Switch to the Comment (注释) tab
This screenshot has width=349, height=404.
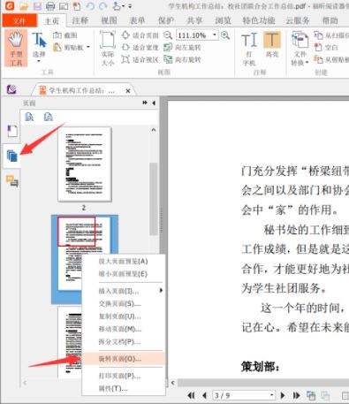pos(80,20)
